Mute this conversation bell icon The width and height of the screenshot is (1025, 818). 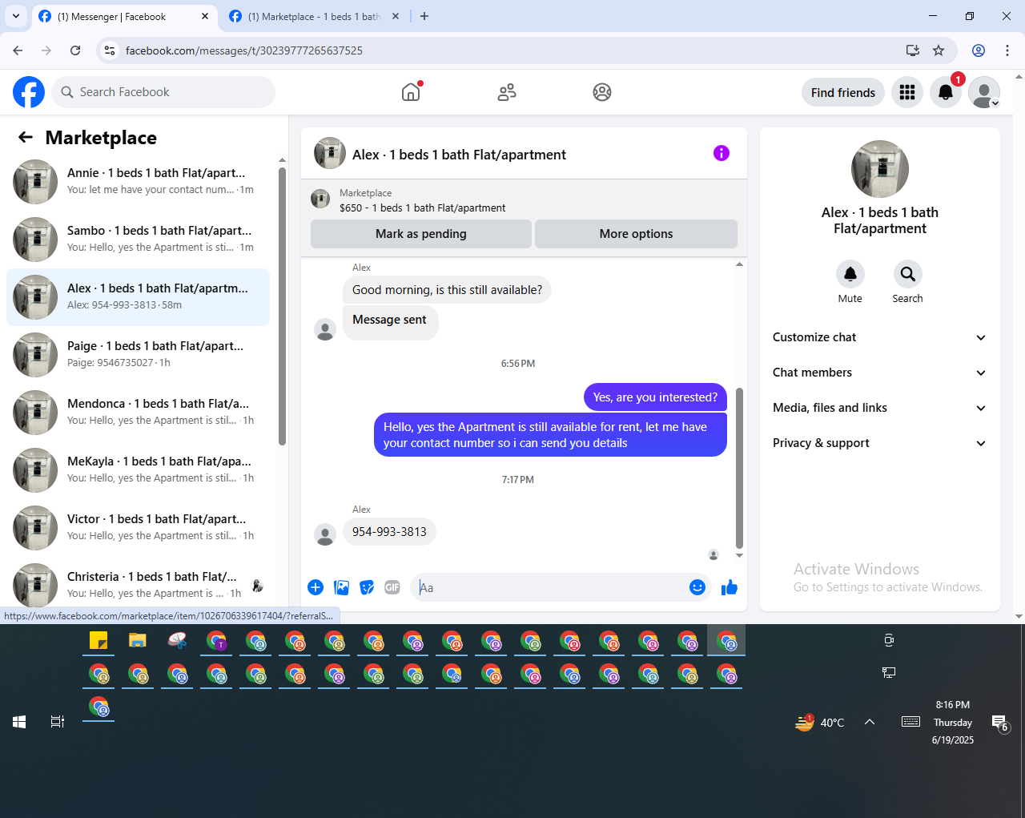(850, 274)
